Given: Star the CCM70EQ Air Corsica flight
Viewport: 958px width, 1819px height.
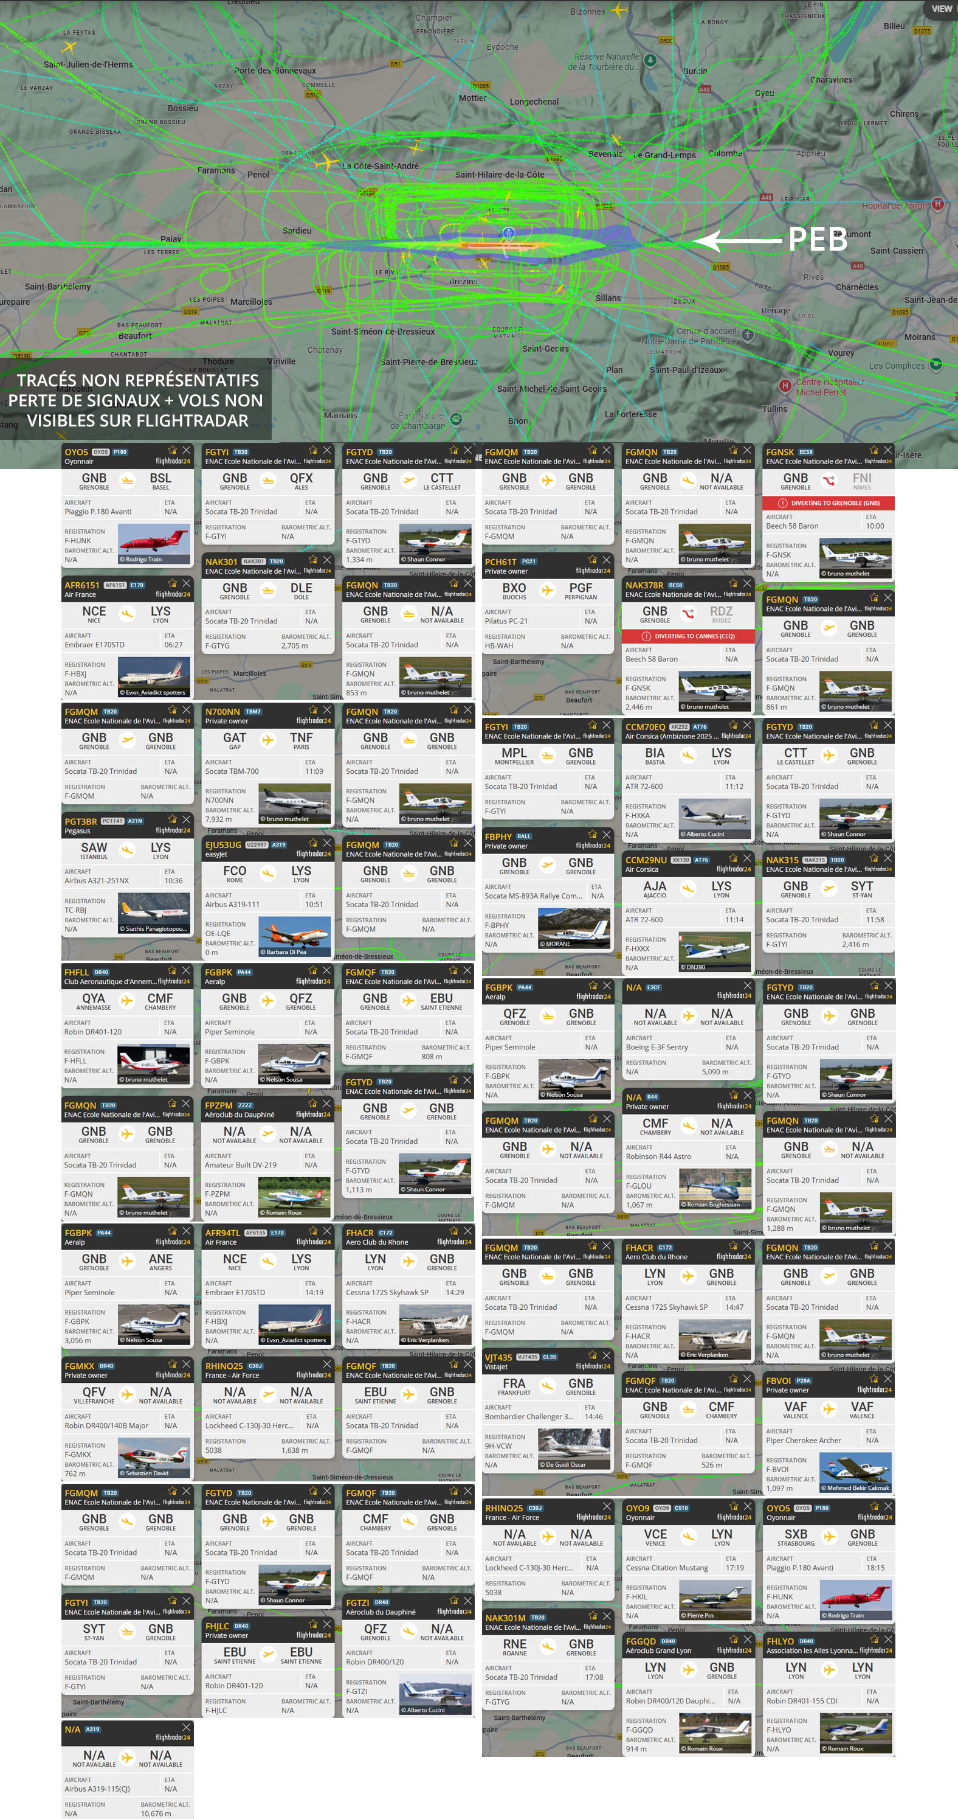Looking at the screenshot, I should (x=733, y=725).
